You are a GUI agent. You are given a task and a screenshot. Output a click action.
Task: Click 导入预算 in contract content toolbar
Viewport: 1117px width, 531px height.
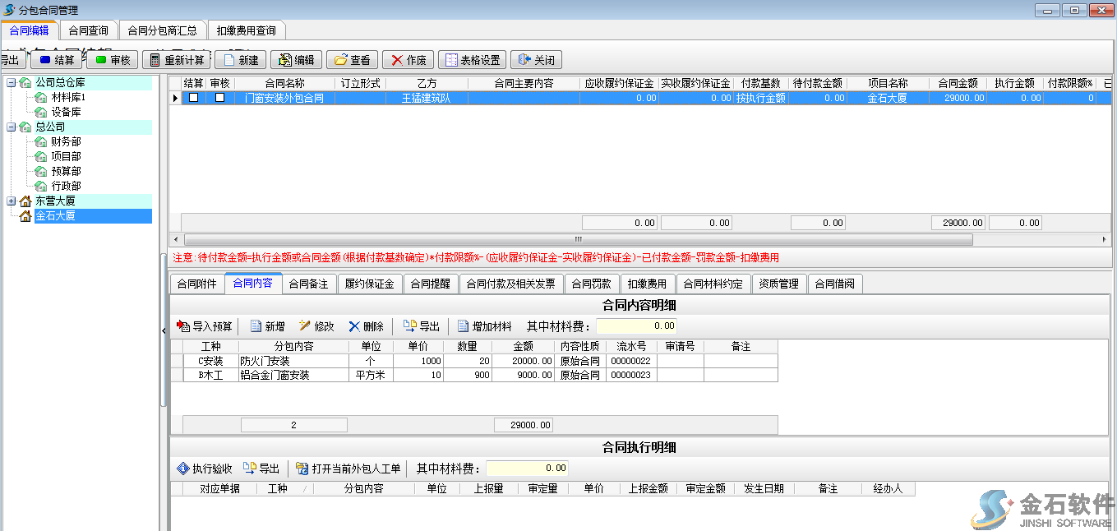[205, 326]
